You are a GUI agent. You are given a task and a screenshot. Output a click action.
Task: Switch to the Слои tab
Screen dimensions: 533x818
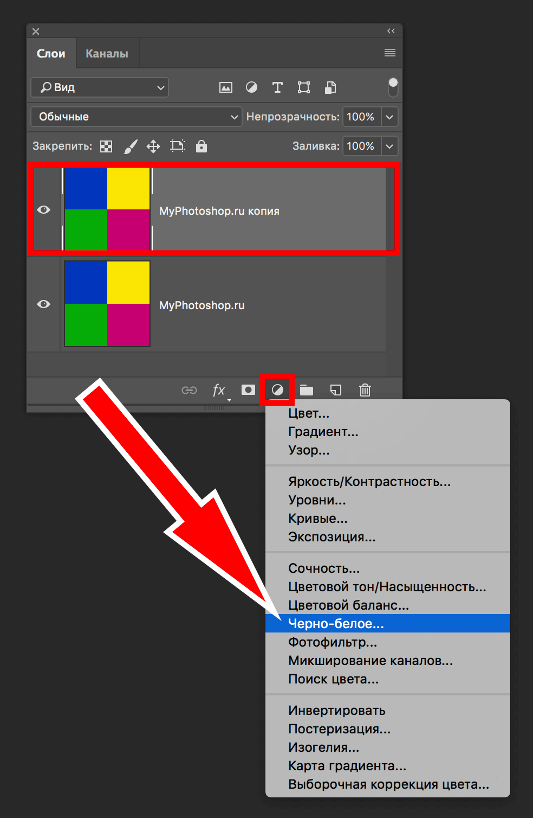coord(51,54)
